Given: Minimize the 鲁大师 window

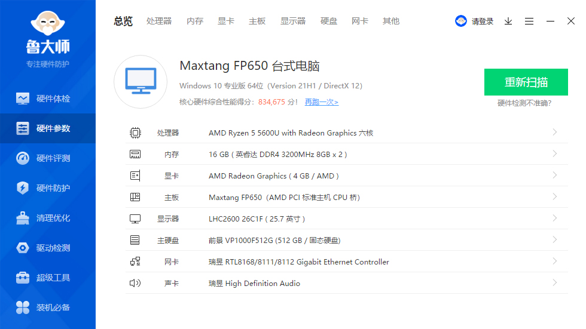Looking at the screenshot, I should pyautogui.click(x=550, y=21).
